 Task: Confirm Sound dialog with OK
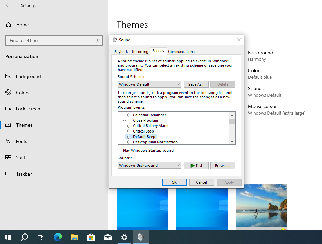[174, 182]
